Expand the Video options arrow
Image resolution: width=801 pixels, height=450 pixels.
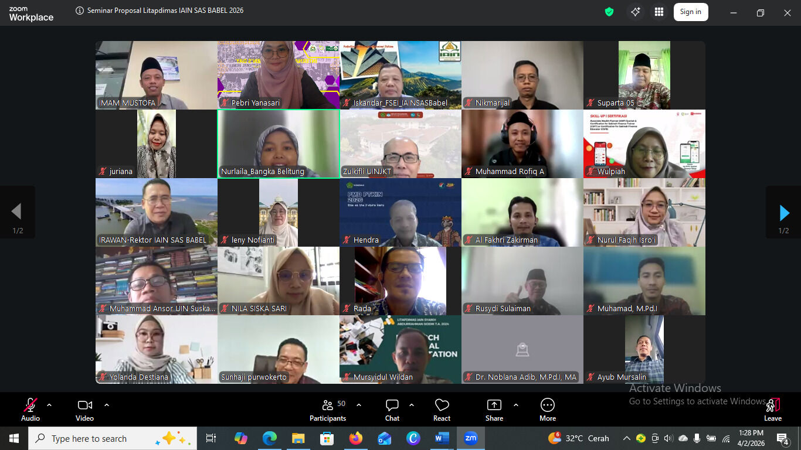[107, 405]
